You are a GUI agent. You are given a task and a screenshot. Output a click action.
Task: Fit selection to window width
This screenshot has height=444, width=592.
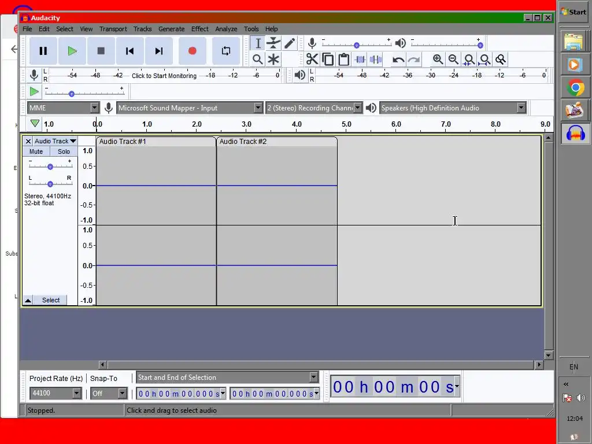469,60
